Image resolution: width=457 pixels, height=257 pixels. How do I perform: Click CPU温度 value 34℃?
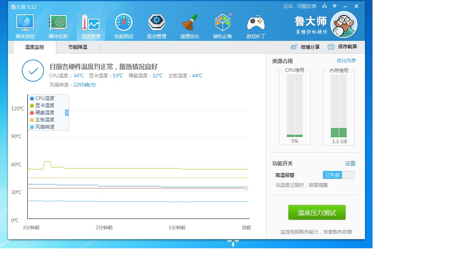pyautogui.click(x=79, y=75)
